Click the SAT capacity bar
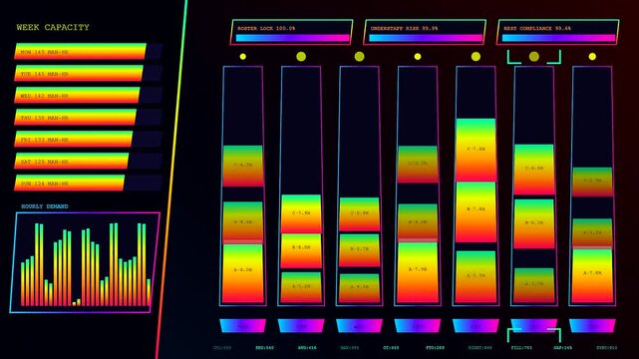The height and width of the screenshot is (359, 639). click(x=88, y=162)
